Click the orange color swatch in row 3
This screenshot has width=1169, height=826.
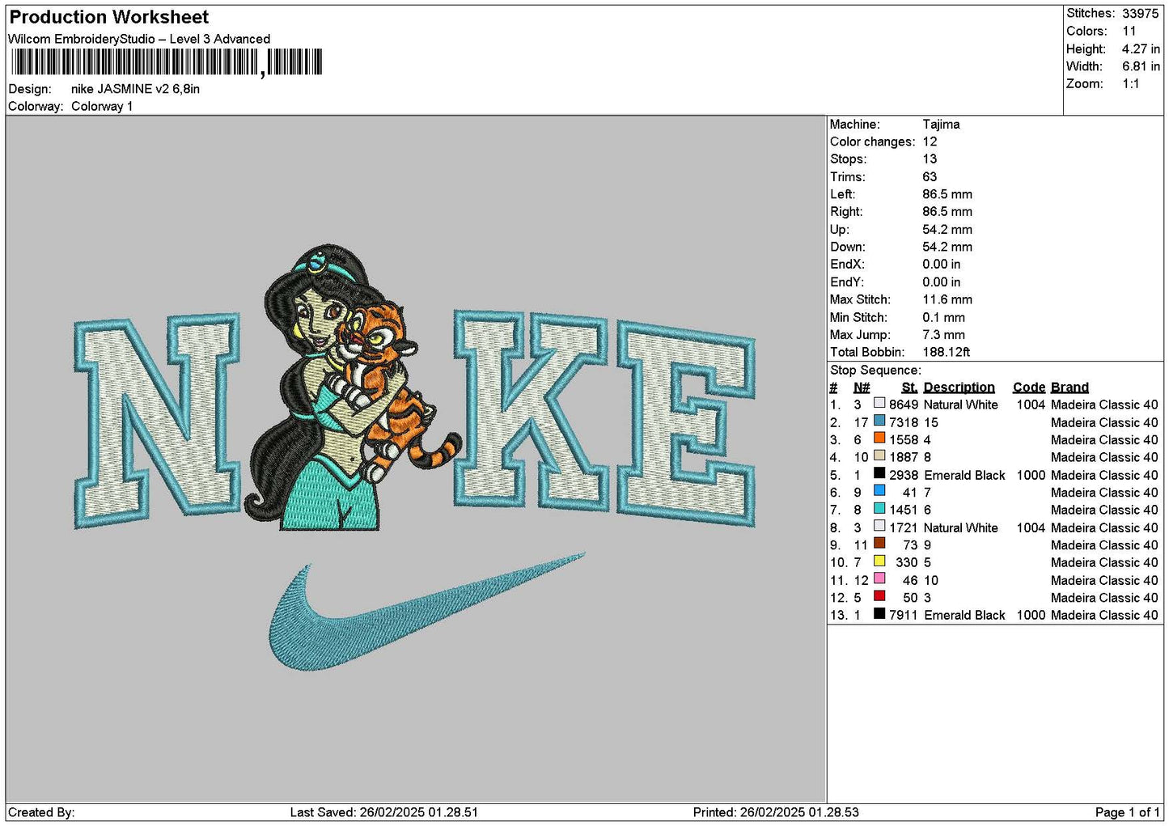click(x=879, y=438)
